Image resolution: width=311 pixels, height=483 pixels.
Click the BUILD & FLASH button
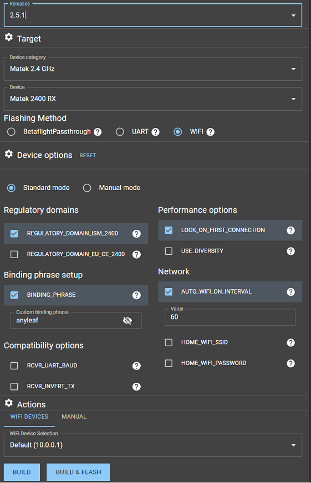pos(78,472)
